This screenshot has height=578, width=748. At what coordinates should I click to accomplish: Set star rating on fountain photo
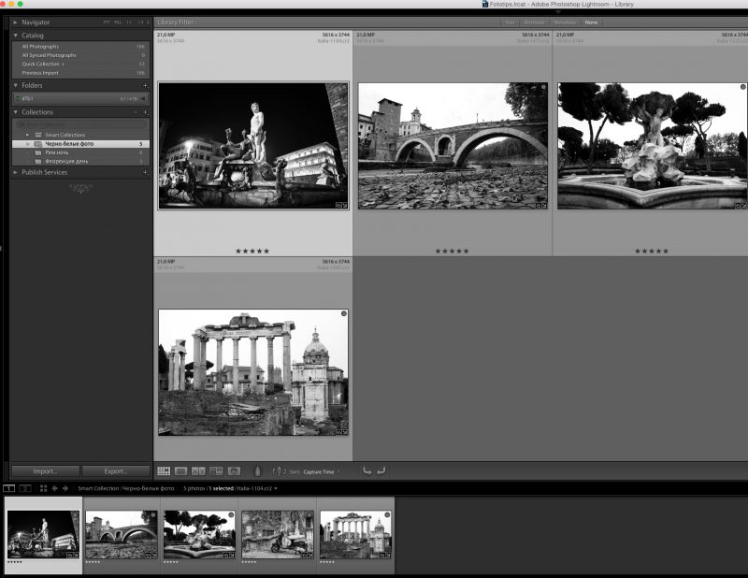click(651, 251)
